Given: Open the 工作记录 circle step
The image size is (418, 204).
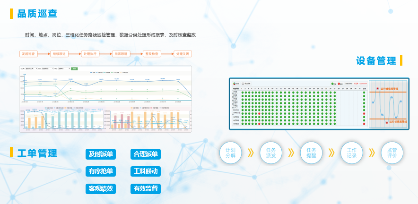Looking at the screenshot, I should point(351,153).
